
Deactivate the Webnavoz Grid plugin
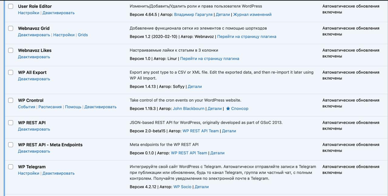[34, 35]
